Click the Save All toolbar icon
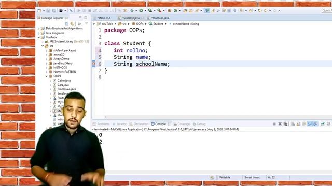Viewport: 332px width, 186px height. 54,10
